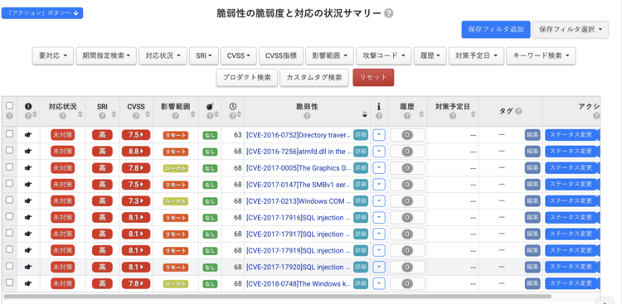Click the プロダクト検索 button

click(x=247, y=77)
